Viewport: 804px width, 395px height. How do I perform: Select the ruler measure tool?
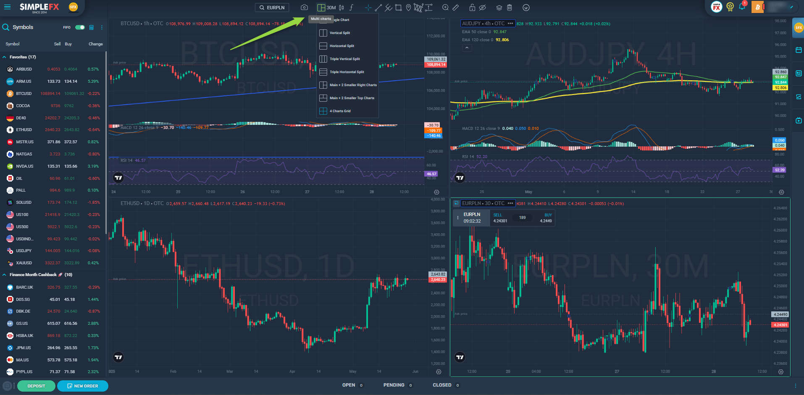coord(456,8)
